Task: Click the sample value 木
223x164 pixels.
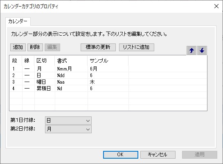Action: [92, 82]
